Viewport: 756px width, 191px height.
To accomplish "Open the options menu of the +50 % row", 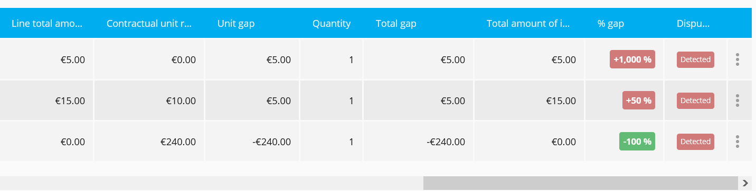I will pos(737,100).
